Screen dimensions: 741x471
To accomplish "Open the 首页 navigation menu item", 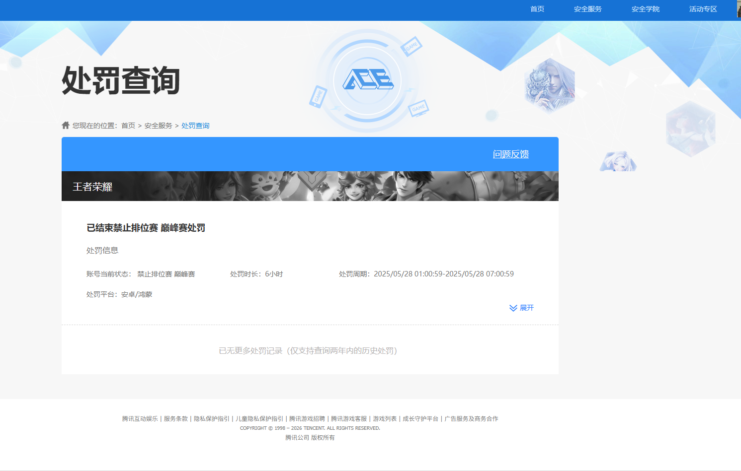I will (x=537, y=9).
